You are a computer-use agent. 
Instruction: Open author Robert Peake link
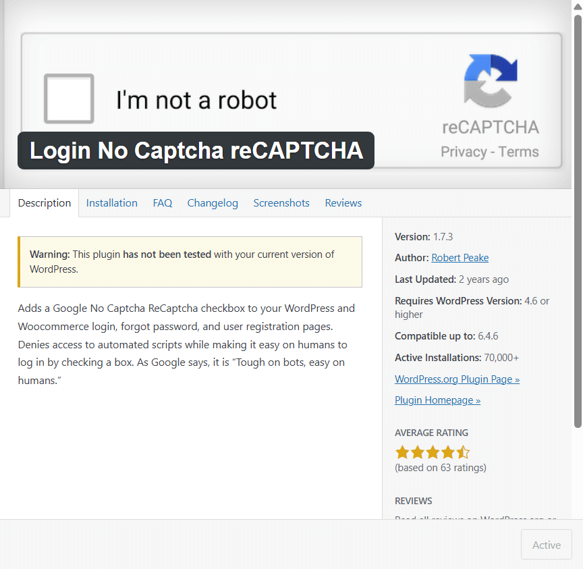tap(460, 258)
